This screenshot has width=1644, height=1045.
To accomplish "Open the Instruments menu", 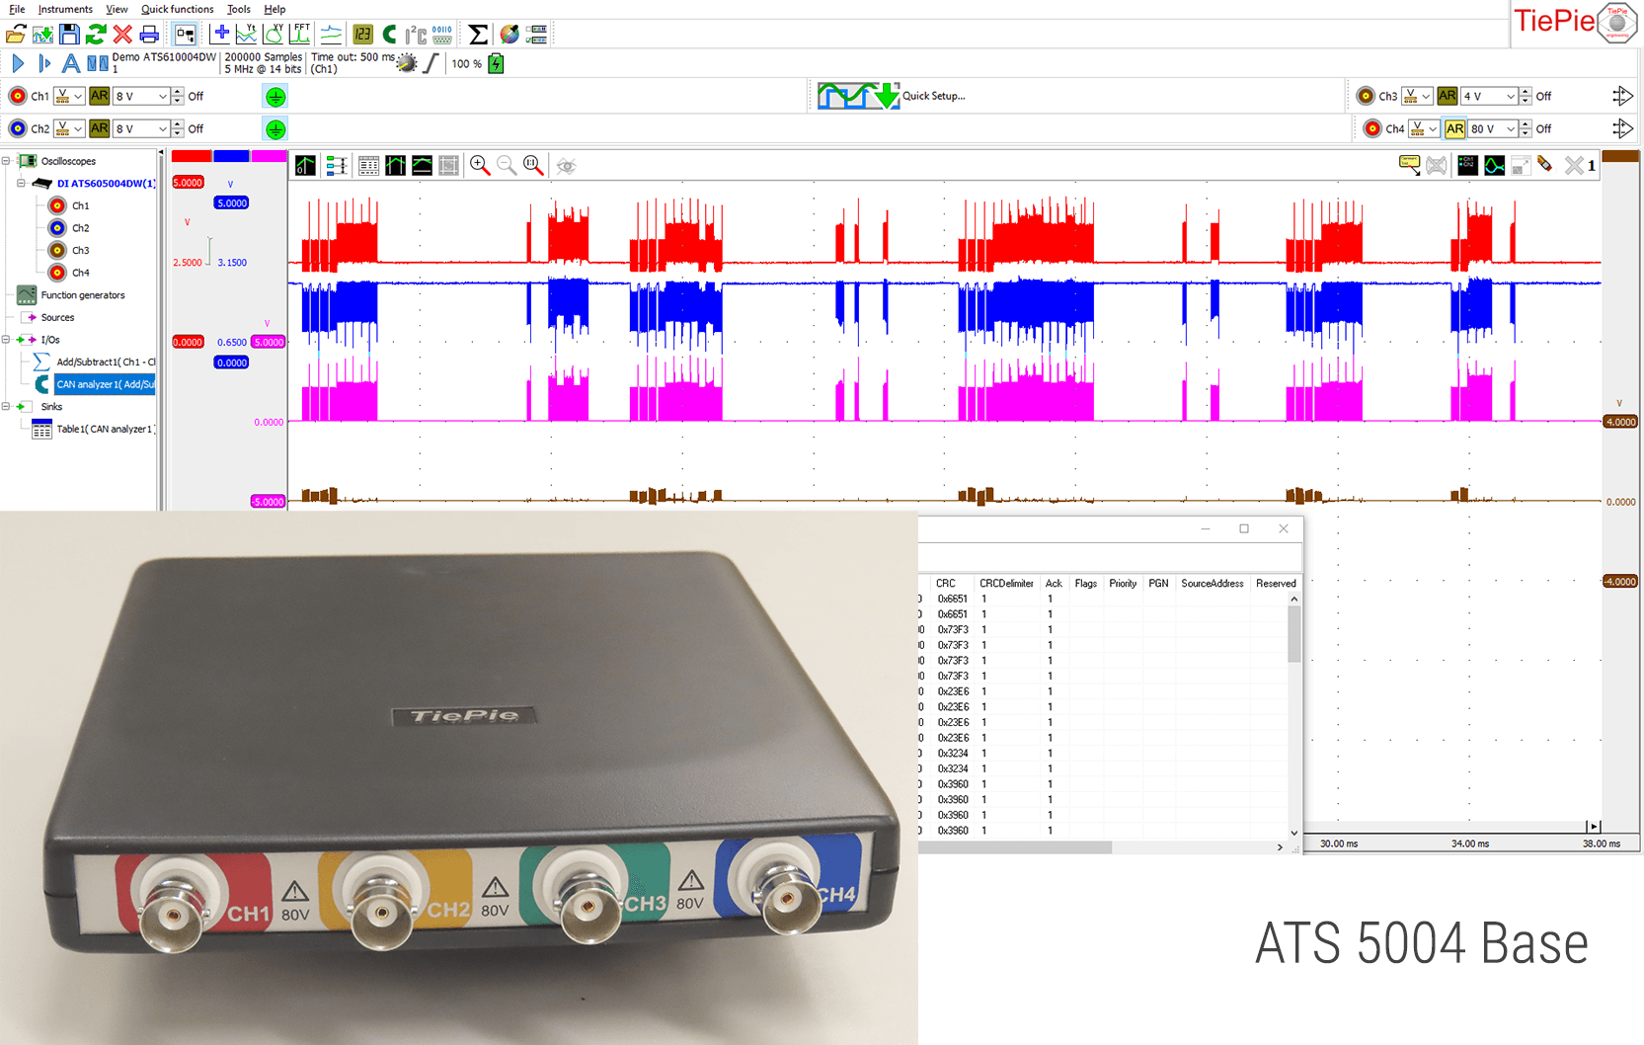I will point(65,9).
